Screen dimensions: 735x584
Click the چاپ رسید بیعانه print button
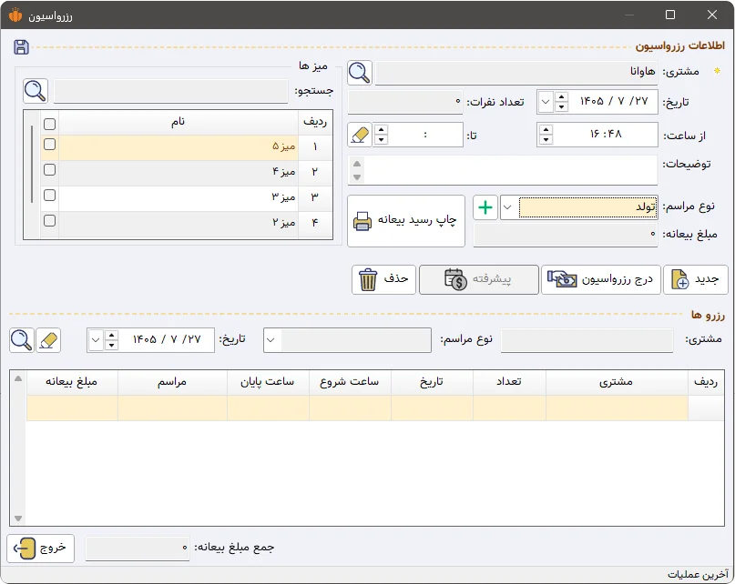[406, 221]
